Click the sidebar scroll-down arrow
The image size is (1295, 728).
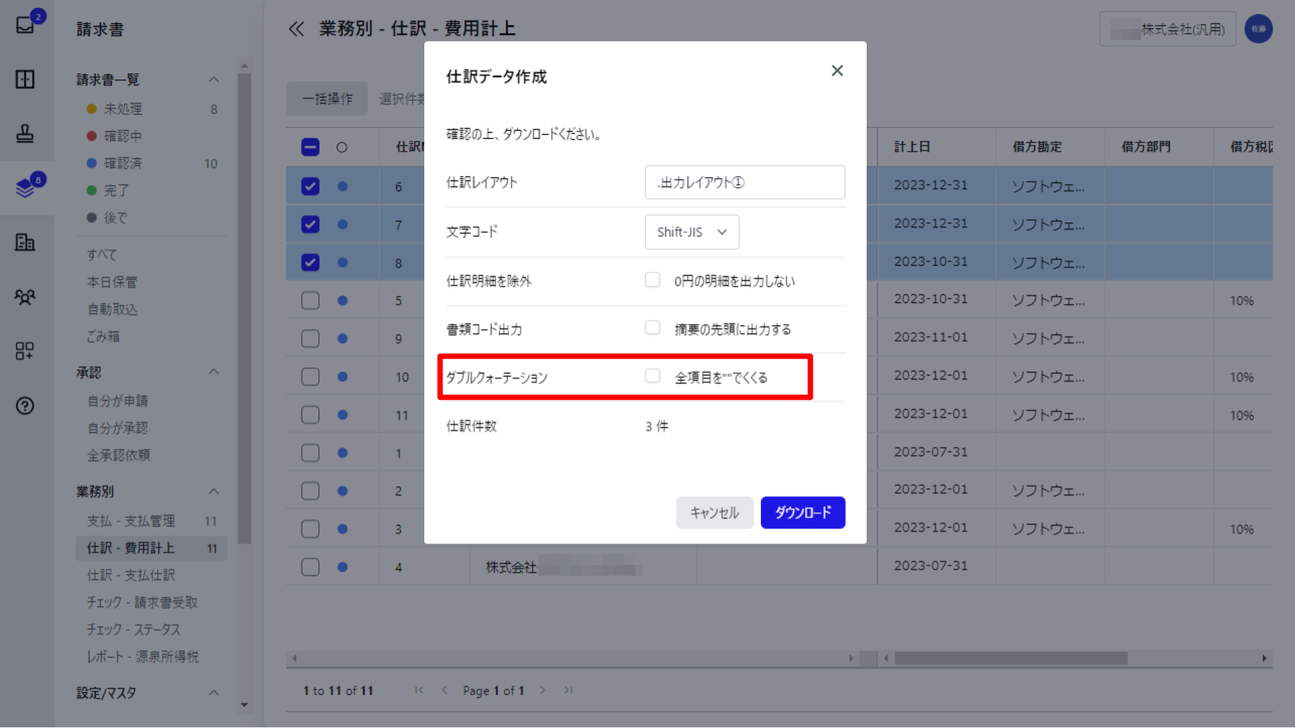pos(244,705)
